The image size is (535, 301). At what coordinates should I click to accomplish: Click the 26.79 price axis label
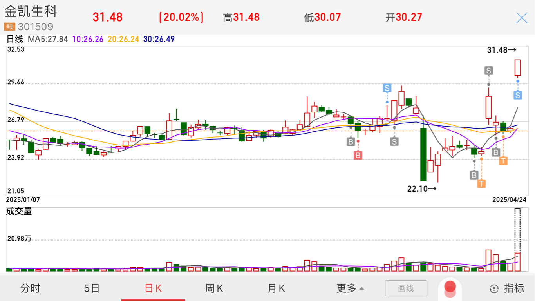coord(16,120)
